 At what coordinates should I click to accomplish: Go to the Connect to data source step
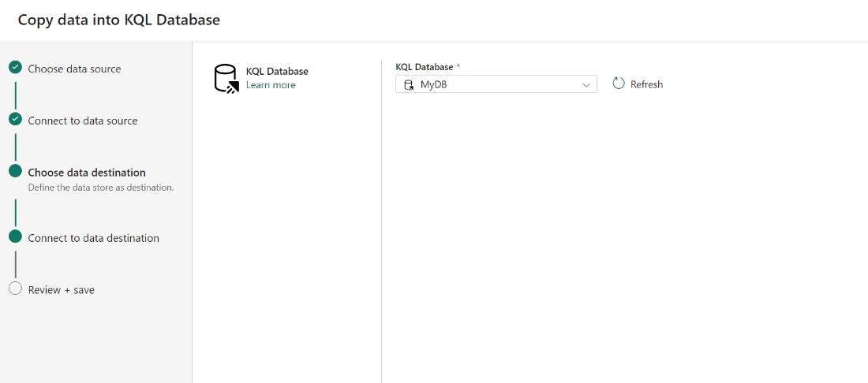pyautogui.click(x=82, y=121)
